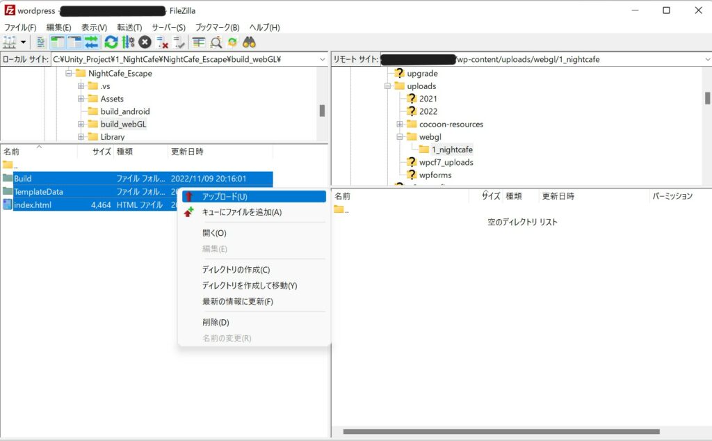This screenshot has height=441, width=712.
Task: Select build_android folder in local tree
Action: coord(125,111)
